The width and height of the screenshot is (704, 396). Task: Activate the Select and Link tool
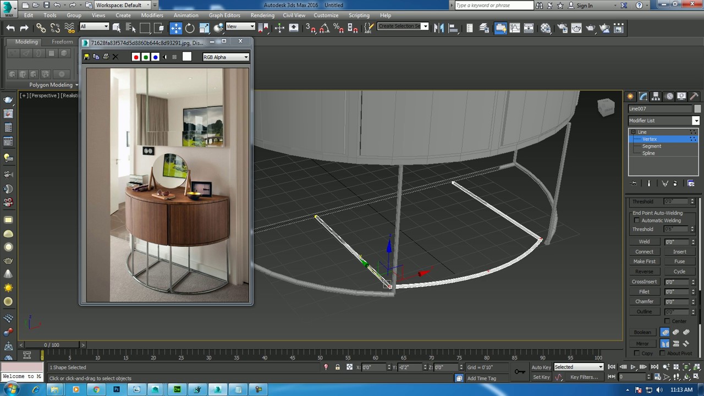coord(41,28)
